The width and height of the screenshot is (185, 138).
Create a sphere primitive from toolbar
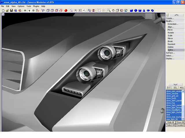[136, 10]
